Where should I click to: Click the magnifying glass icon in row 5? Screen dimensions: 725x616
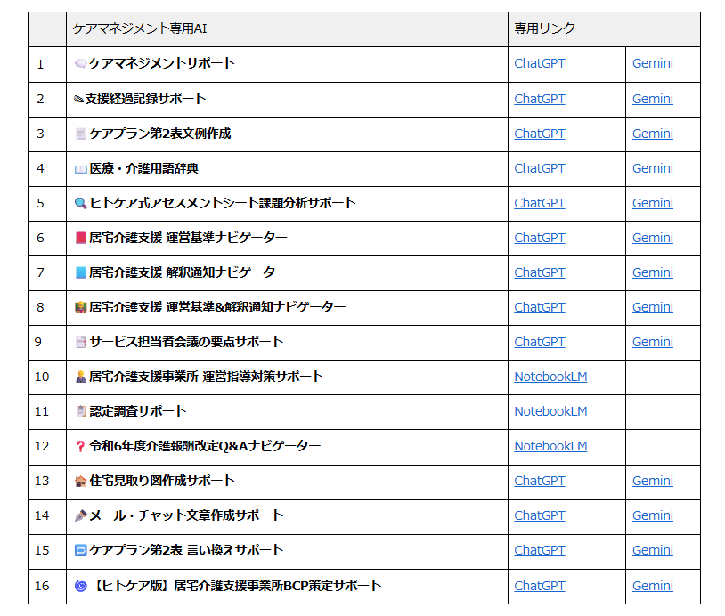80,203
